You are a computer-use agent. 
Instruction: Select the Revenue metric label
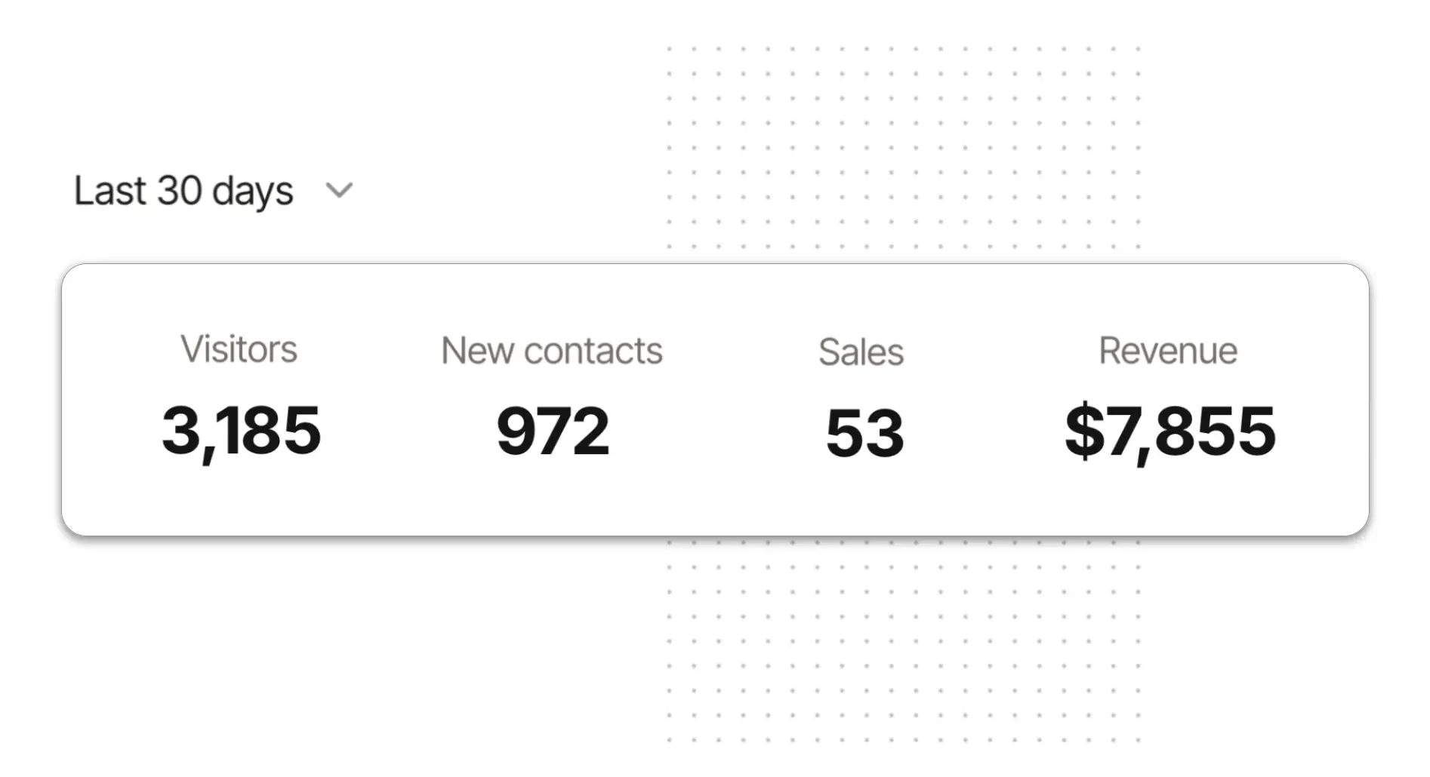point(1168,351)
